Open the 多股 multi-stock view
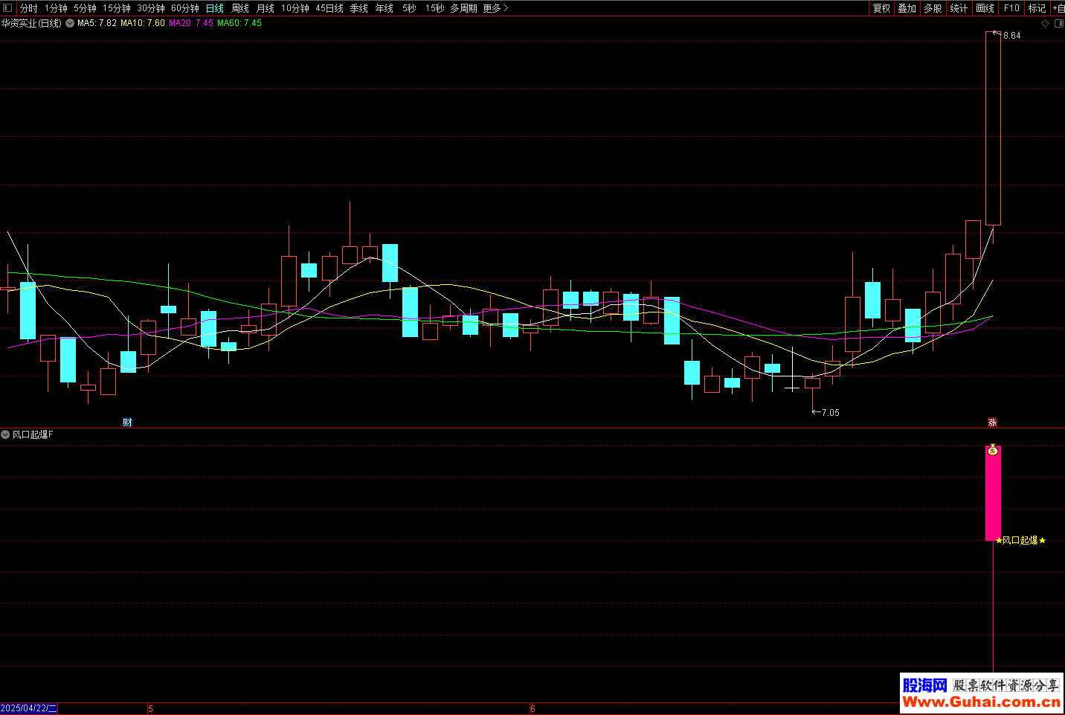 [933, 8]
